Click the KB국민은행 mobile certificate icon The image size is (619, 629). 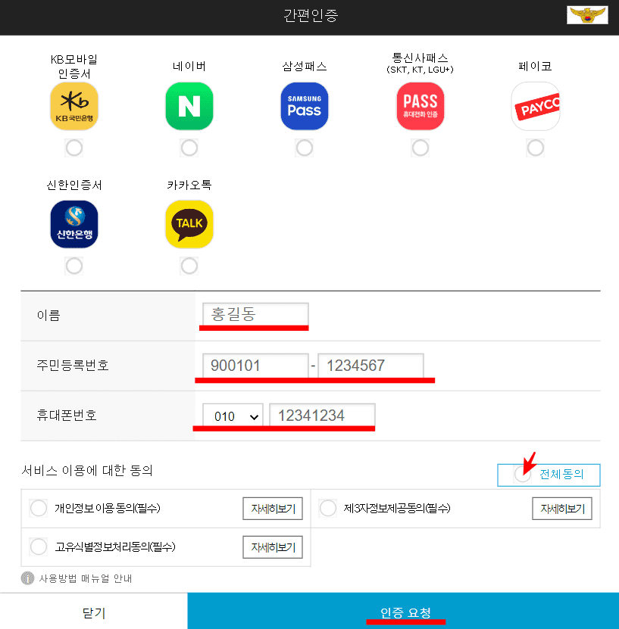74,106
